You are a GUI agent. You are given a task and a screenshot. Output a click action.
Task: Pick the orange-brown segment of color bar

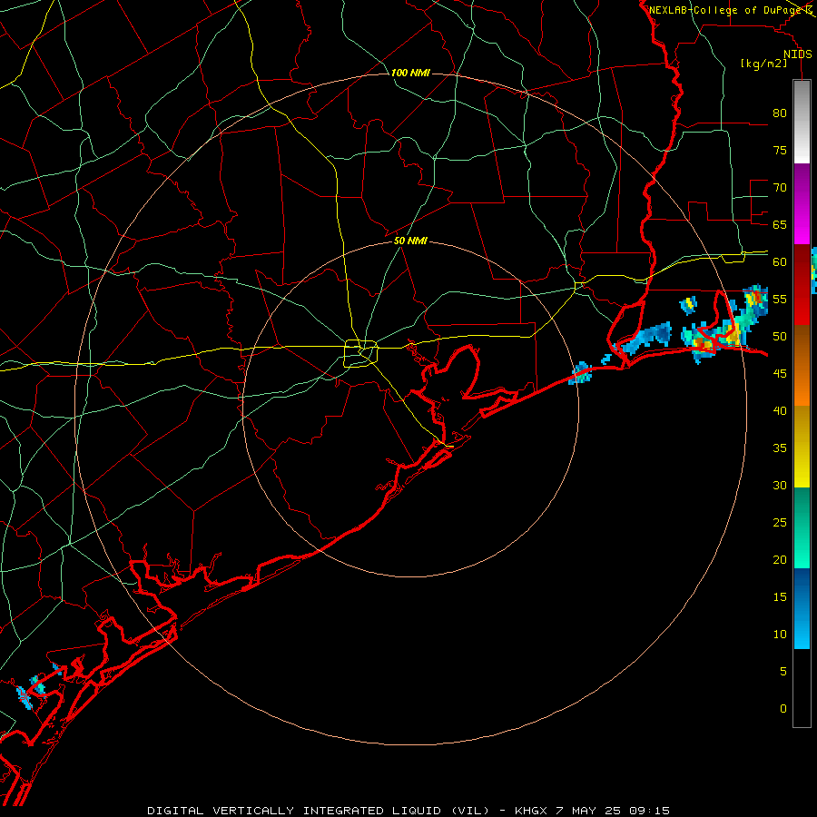[802, 366]
